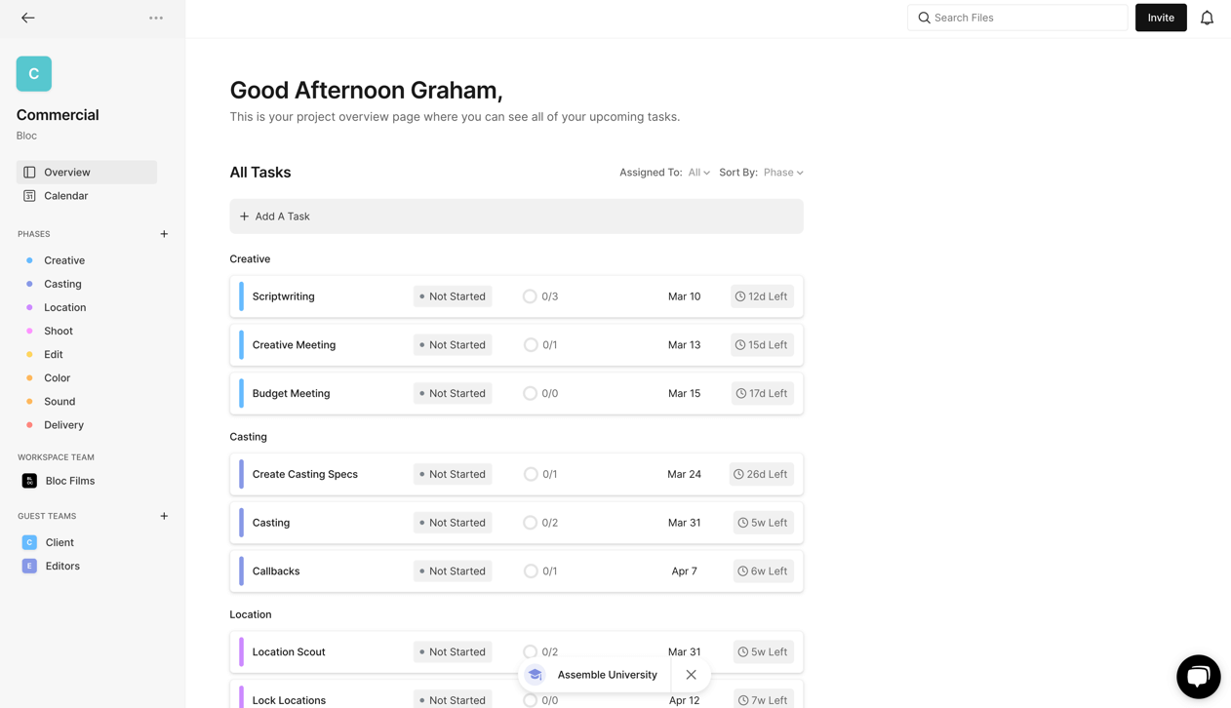Toggle the Callbacks task completion circle
The height and width of the screenshot is (708, 1231).
tap(530, 571)
